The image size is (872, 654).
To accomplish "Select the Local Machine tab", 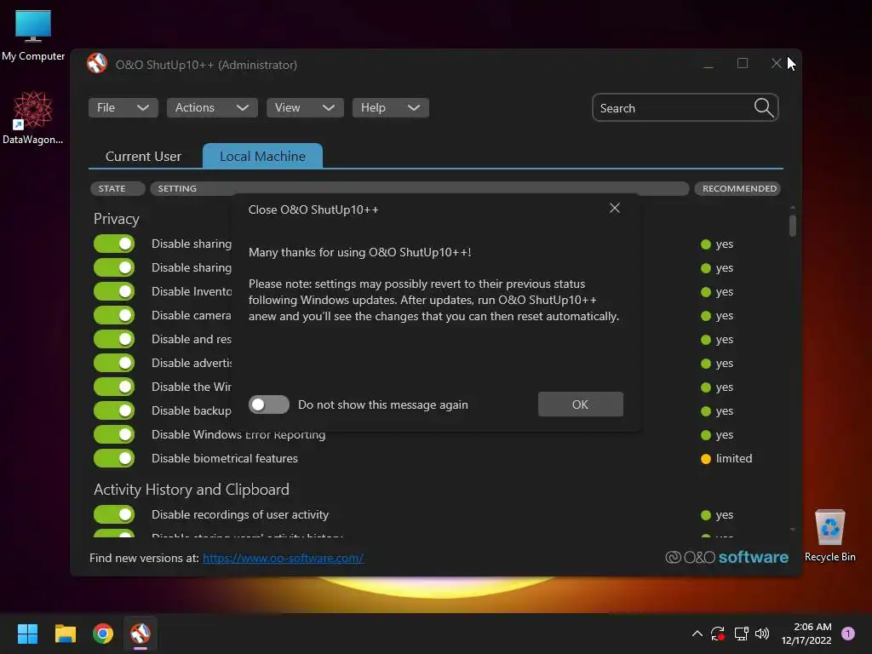I will click(262, 157).
